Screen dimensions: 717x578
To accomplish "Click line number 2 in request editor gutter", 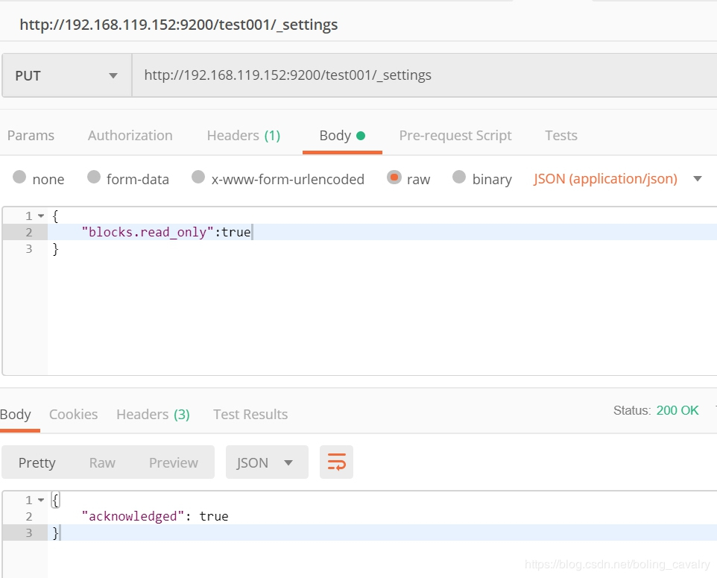I will pyautogui.click(x=29, y=232).
